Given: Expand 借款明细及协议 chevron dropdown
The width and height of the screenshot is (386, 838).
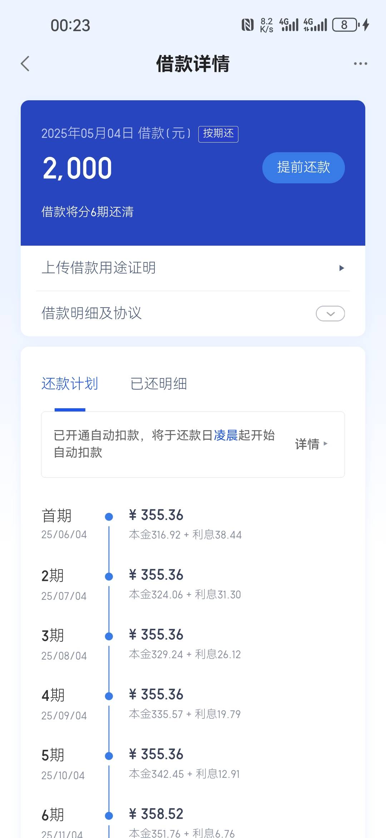Looking at the screenshot, I should (x=330, y=313).
